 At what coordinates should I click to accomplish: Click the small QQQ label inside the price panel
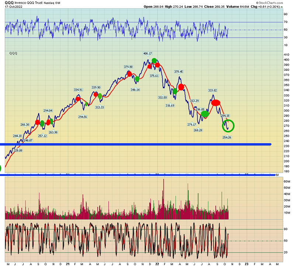13,53
